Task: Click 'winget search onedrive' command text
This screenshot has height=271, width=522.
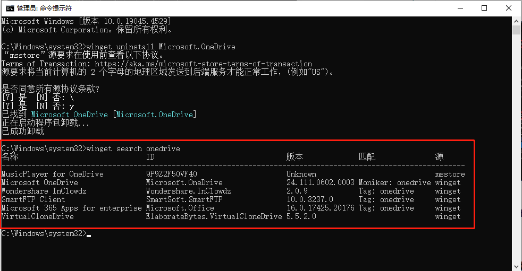Action: (133, 149)
